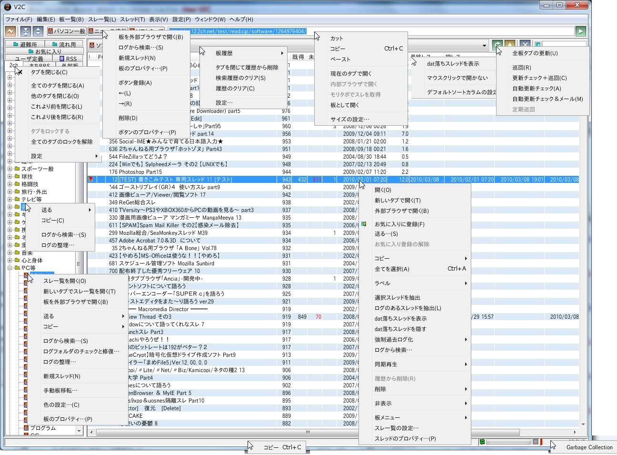Click the green go arrow beside URL field
This screenshot has width=617, height=455.
(580, 31)
